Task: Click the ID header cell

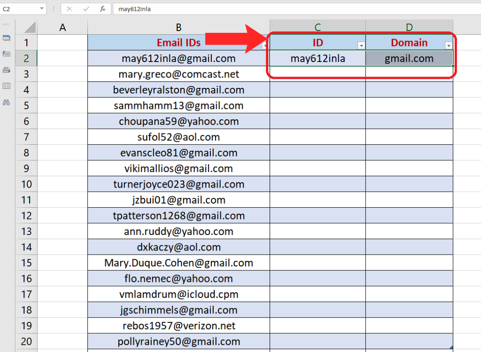Action: pyautogui.click(x=318, y=42)
